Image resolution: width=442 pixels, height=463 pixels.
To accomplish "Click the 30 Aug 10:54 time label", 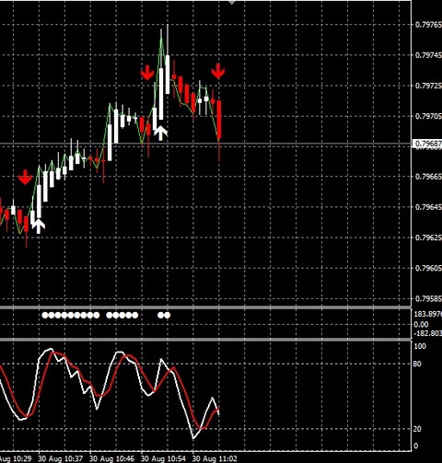I will [163, 458].
